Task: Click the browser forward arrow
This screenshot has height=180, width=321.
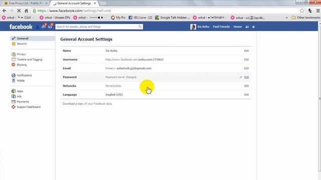Action: point(12,11)
